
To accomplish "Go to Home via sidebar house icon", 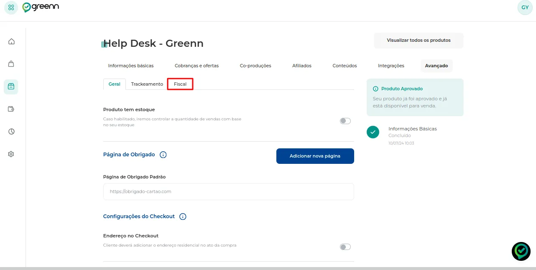I will click(x=11, y=41).
